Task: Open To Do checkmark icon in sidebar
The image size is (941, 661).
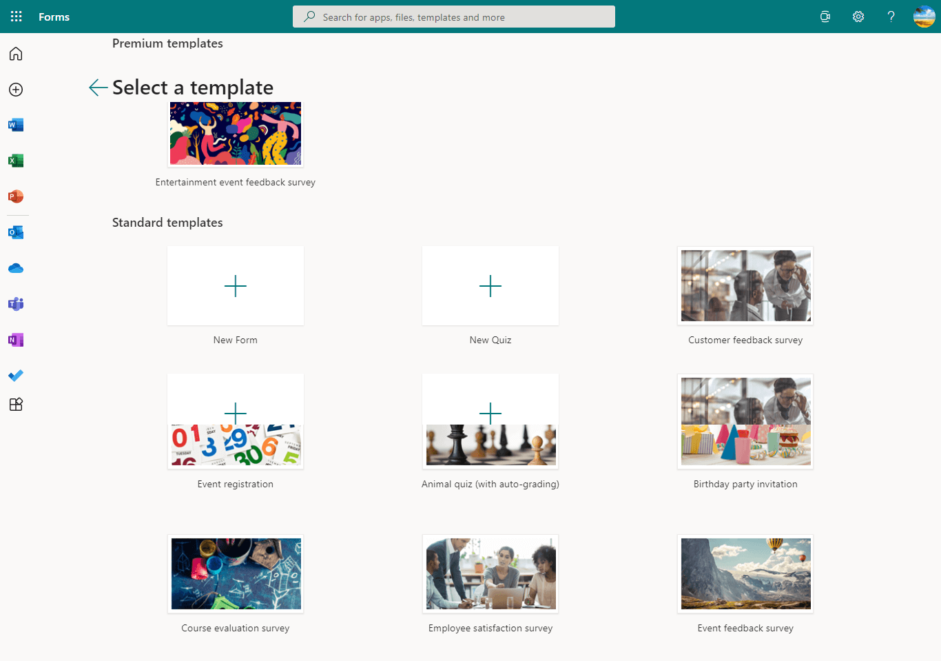Action: [x=16, y=376]
